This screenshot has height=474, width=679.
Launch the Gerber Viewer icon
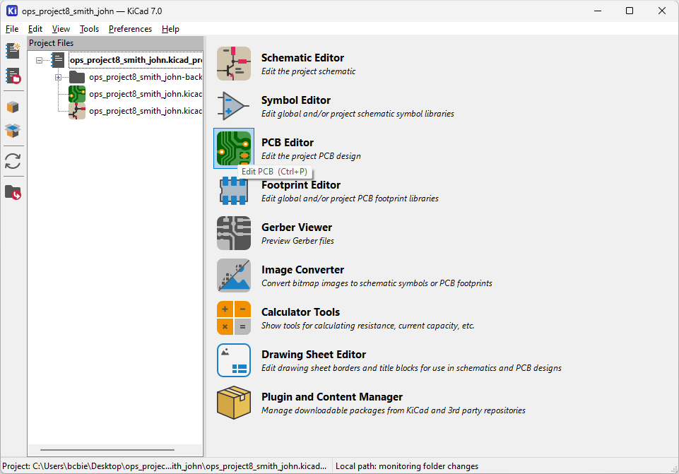(234, 233)
